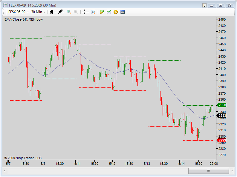Click the Zoom In magnifier icon
Viewport: 237px width, 177px height.
pos(69,12)
